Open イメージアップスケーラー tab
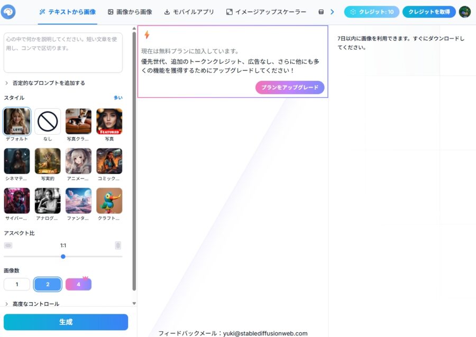This screenshot has width=476, height=337. point(266,12)
